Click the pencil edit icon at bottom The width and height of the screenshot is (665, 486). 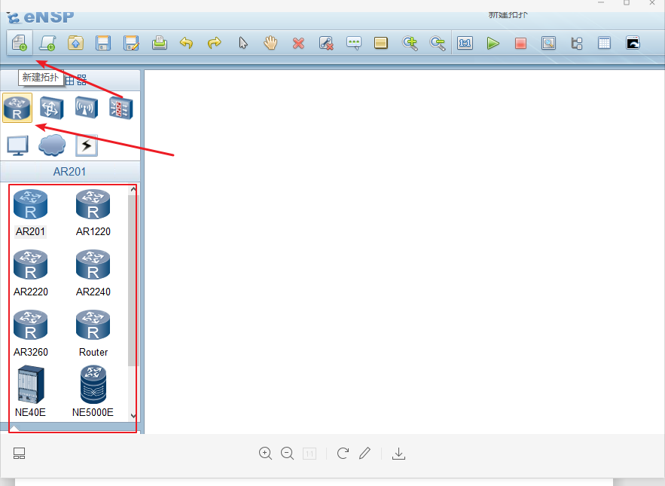pos(365,454)
